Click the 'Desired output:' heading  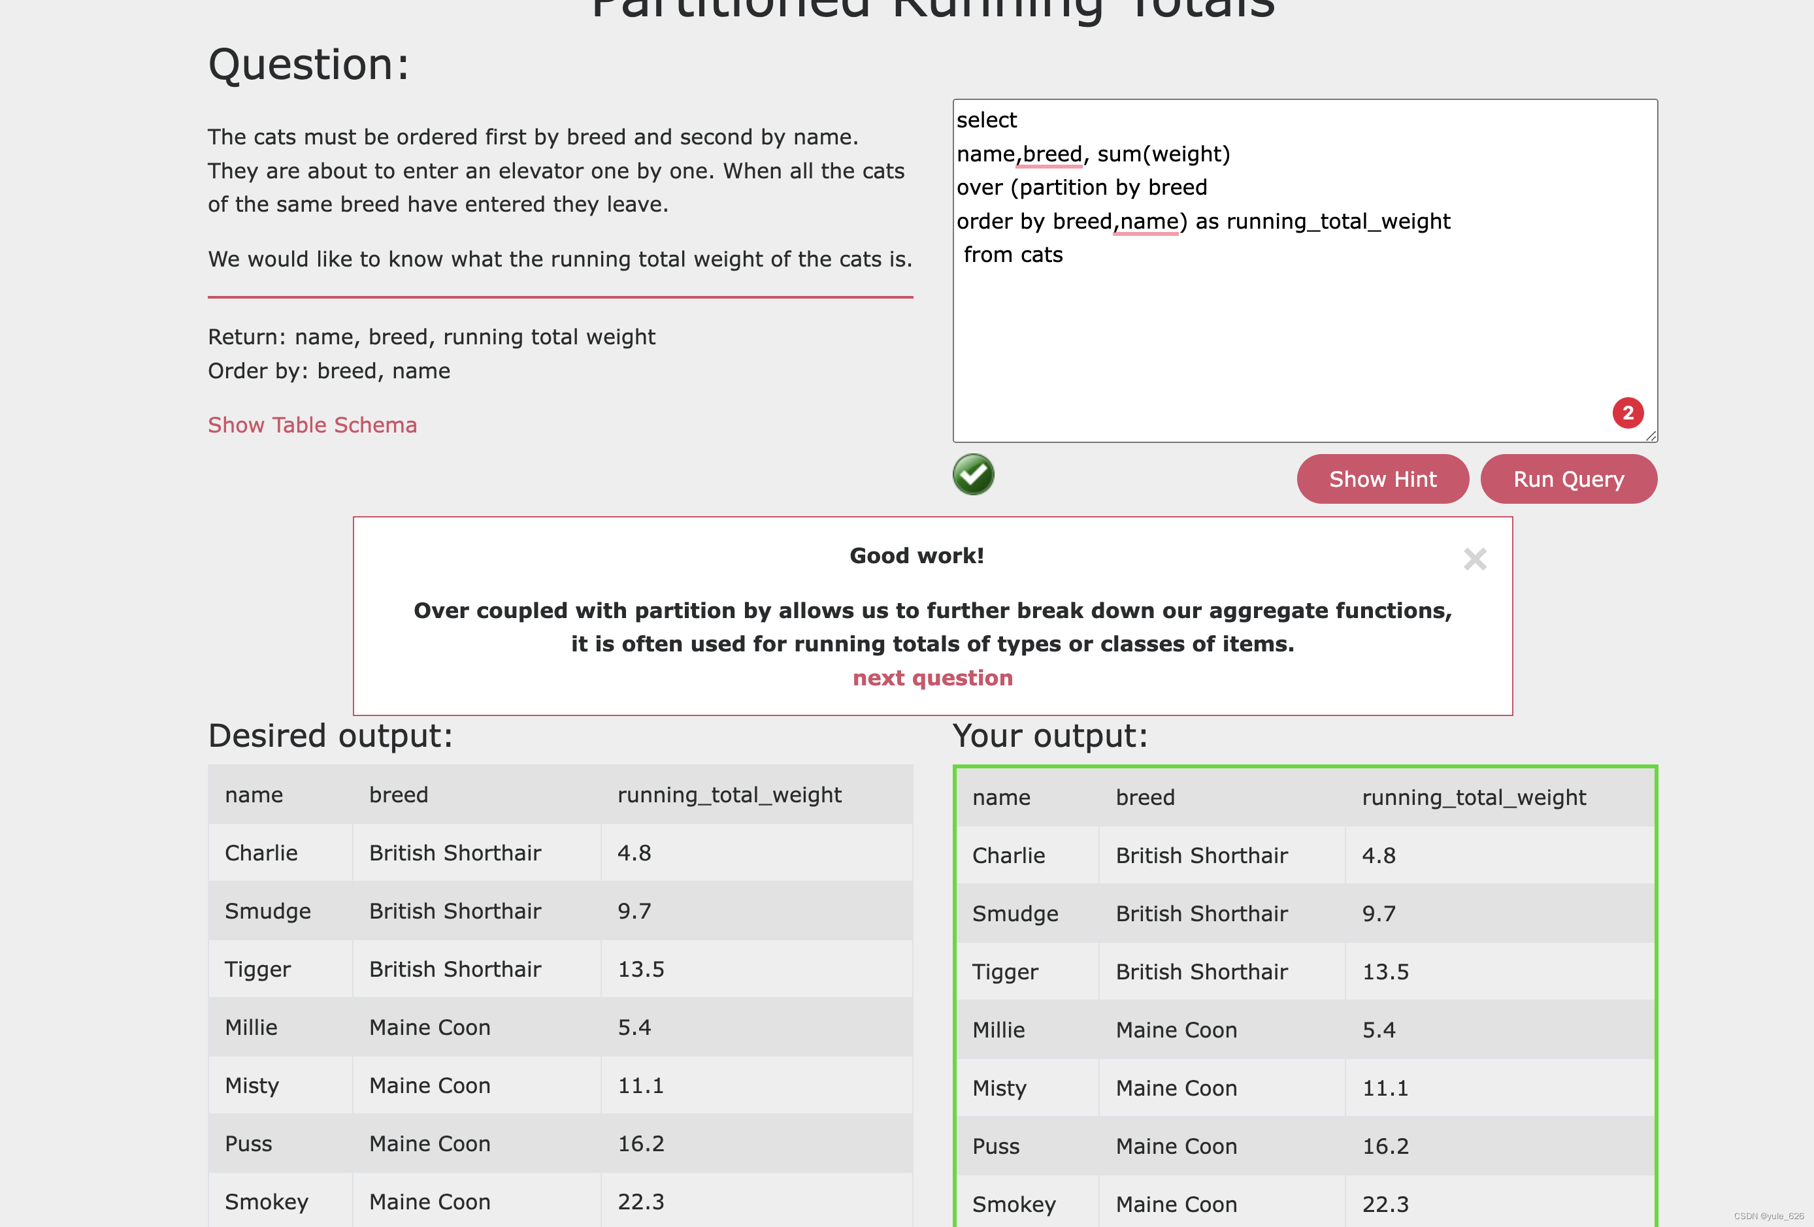(330, 735)
